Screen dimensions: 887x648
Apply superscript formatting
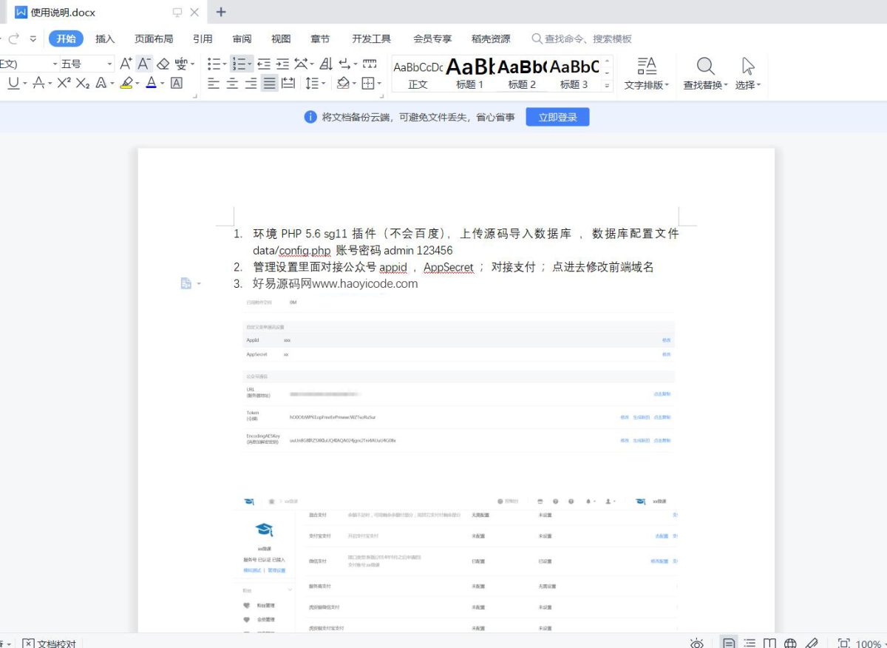[x=64, y=84]
